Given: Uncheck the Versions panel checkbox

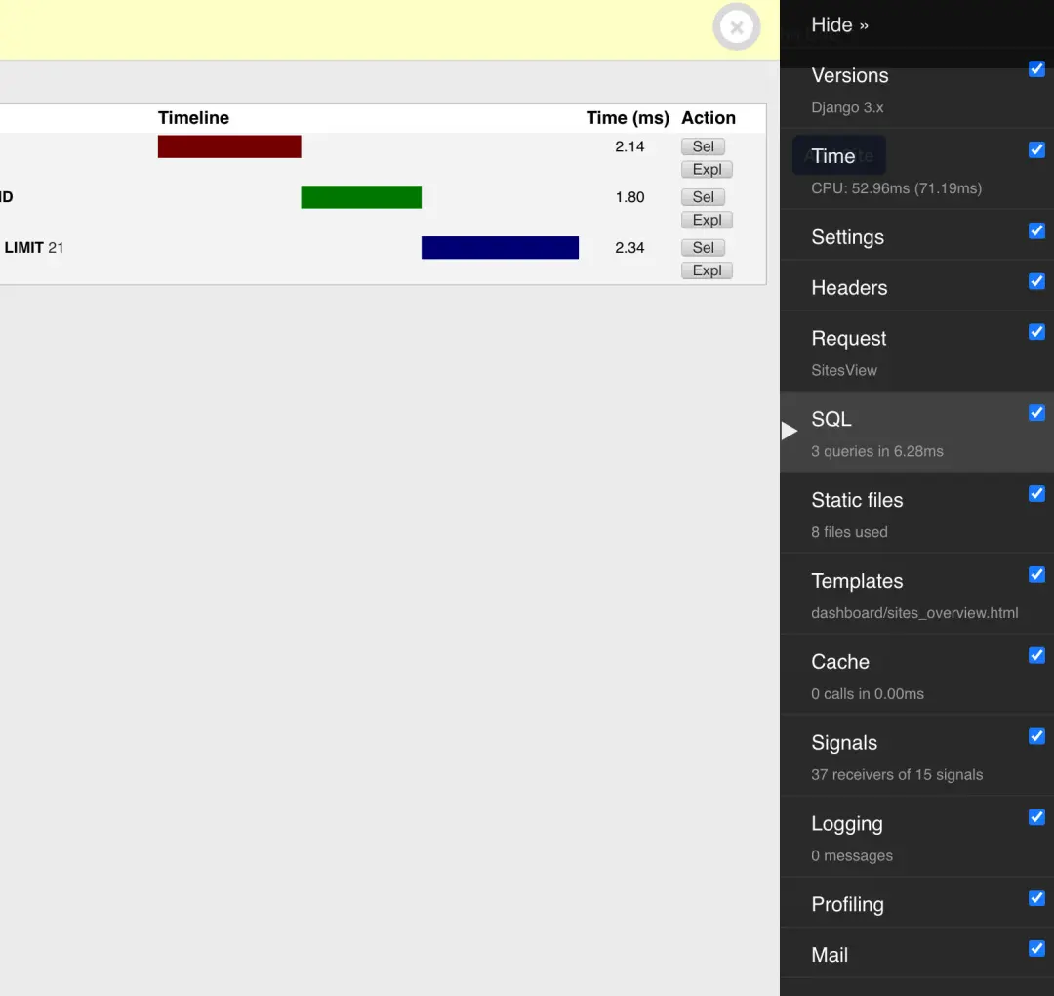Looking at the screenshot, I should point(1036,69).
